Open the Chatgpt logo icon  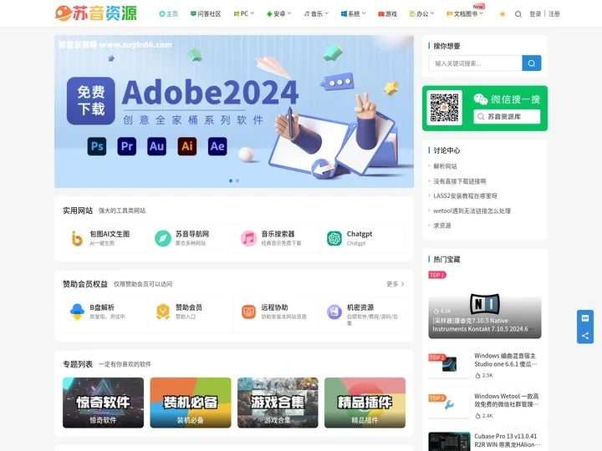coord(334,238)
